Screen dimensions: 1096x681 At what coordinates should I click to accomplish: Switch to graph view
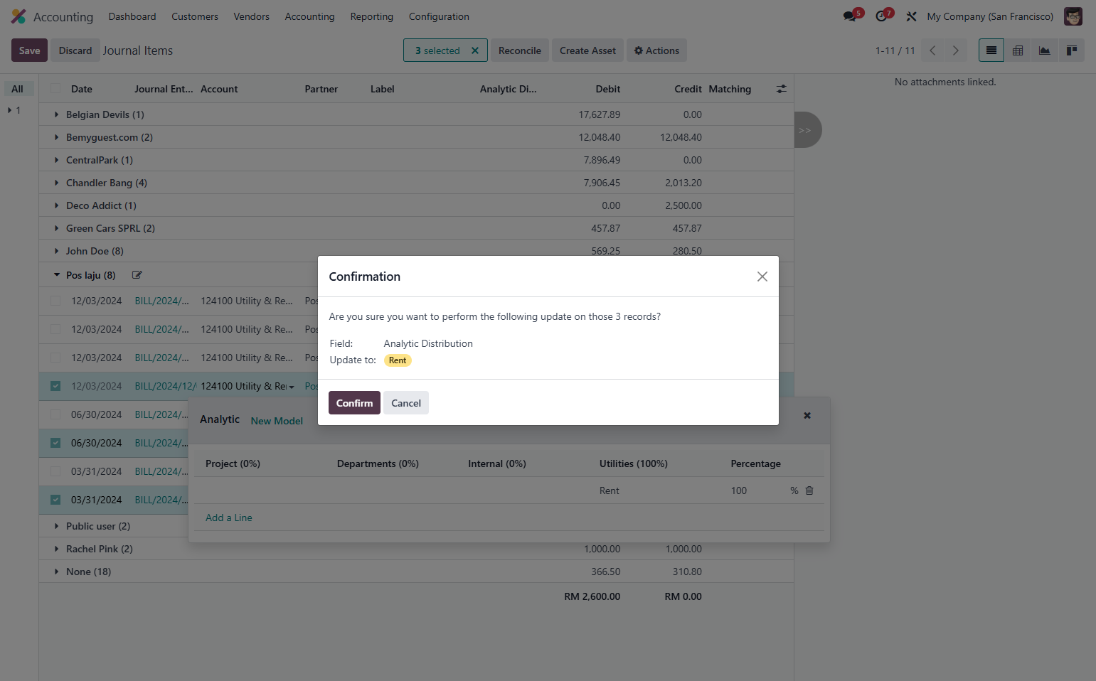coord(1044,50)
